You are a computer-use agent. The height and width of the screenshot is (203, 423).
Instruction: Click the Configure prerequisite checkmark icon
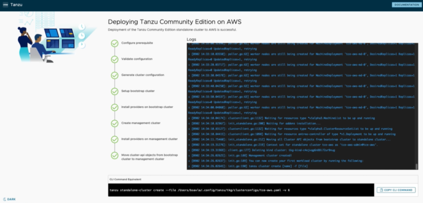pyautogui.click(x=114, y=43)
